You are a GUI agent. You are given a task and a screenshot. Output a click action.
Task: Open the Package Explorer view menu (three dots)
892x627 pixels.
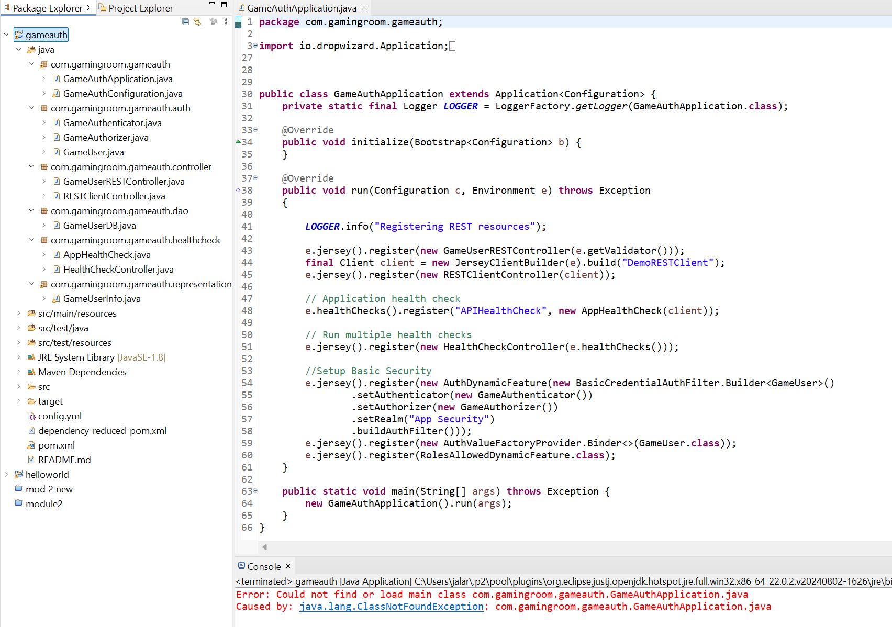coord(225,22)
